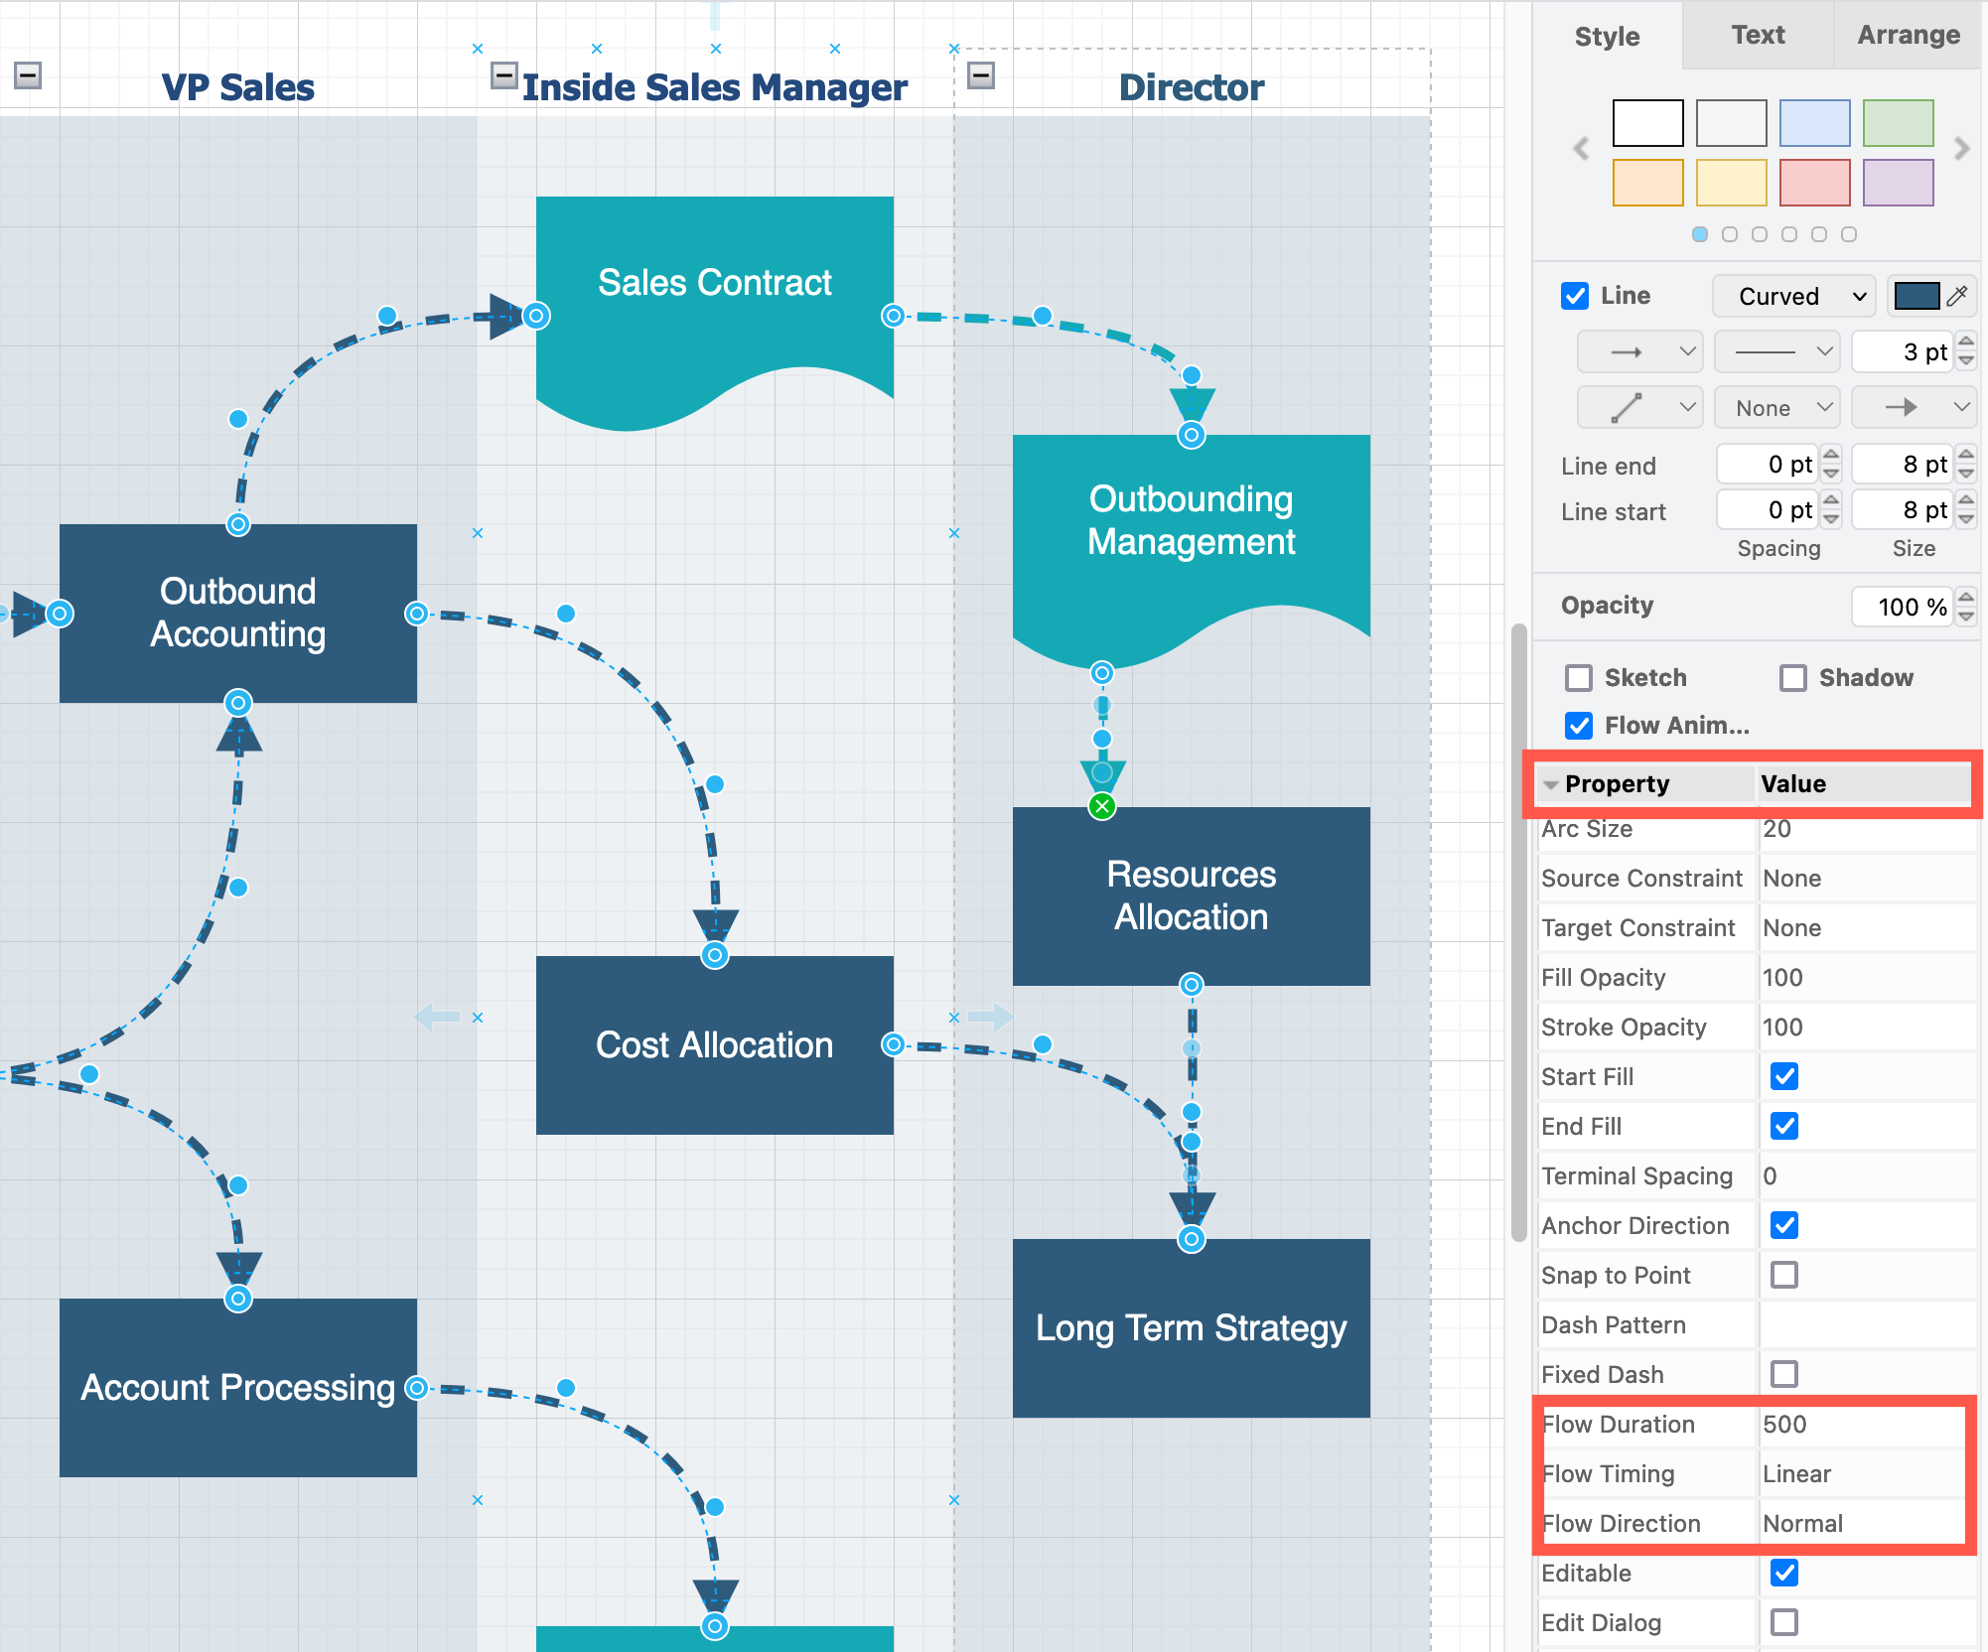
Task: Collapse the Director lane
Action: tap(981, 73)
